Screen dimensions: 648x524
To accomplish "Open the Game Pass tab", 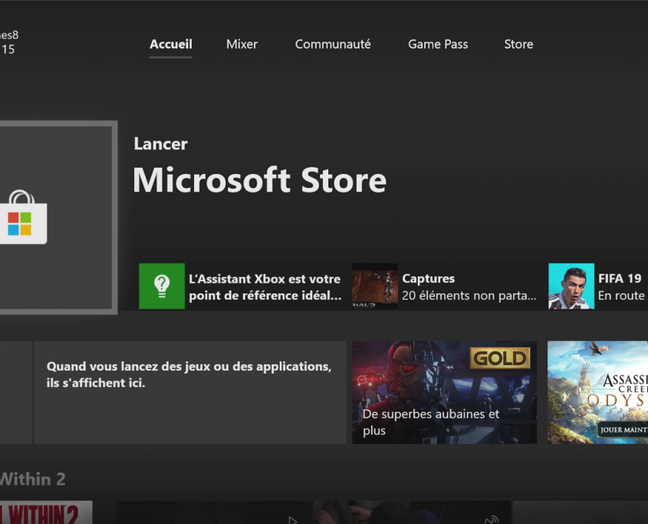I will [x=438, y=44].
